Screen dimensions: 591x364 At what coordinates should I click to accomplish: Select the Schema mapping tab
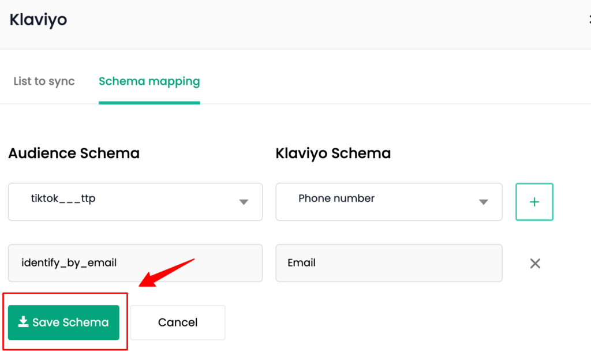tap(149, 81)
